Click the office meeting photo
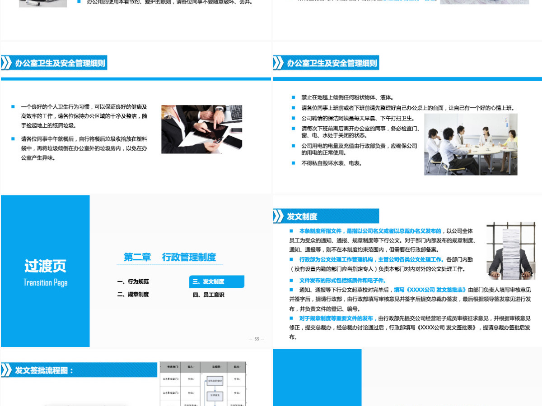 [471, 144]
